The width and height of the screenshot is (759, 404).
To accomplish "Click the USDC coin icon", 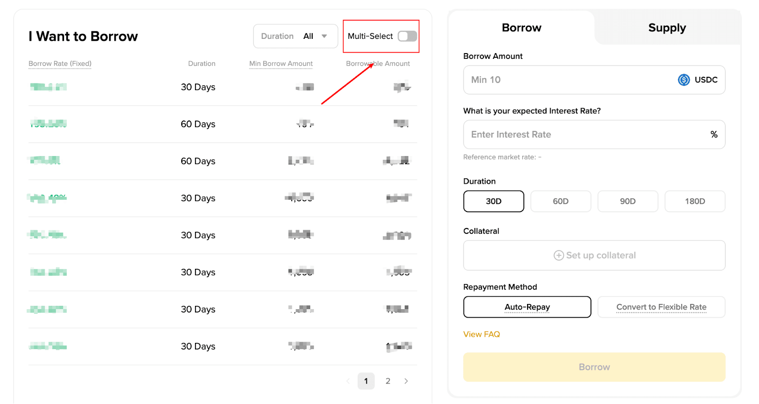I will point(684,80).
